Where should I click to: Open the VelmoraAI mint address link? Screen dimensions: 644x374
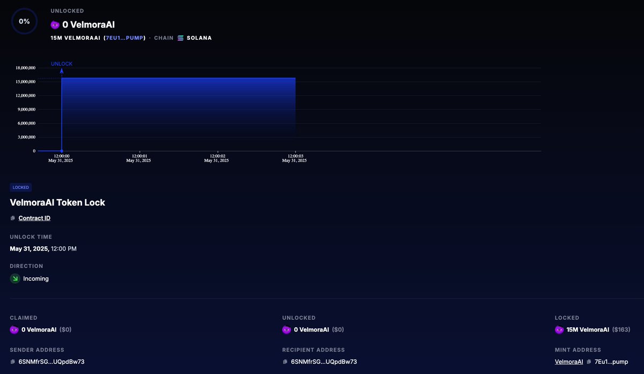click(x=568, y=361)
